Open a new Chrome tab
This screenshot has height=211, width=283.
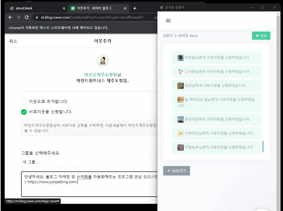[135, 8]
